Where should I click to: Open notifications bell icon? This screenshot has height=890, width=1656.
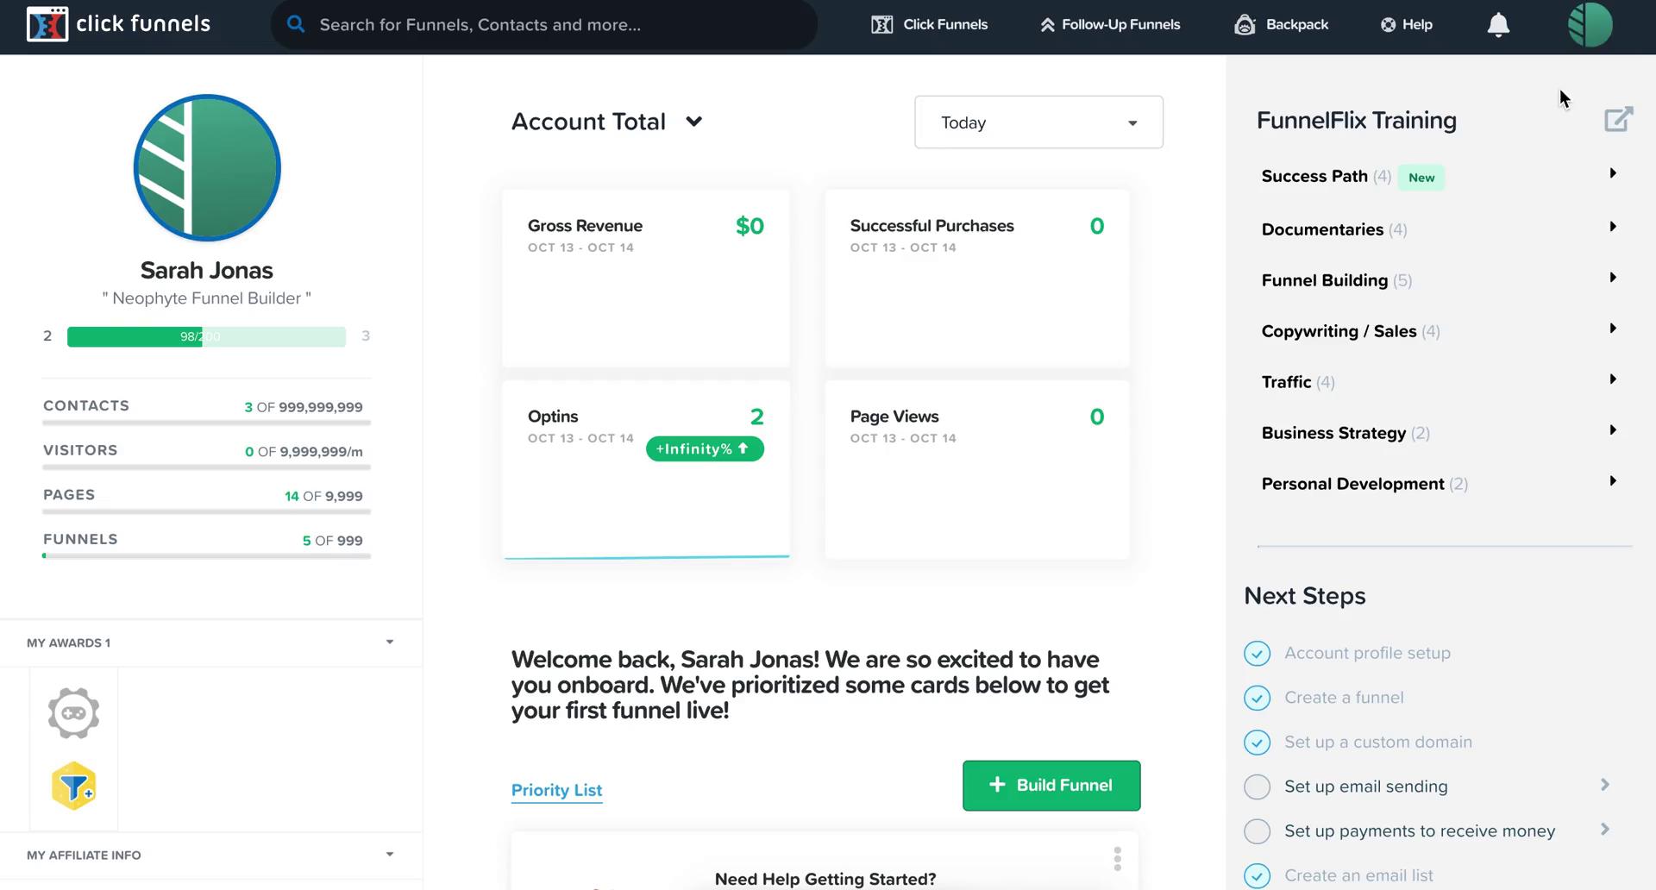click(x=1499, y=25)
